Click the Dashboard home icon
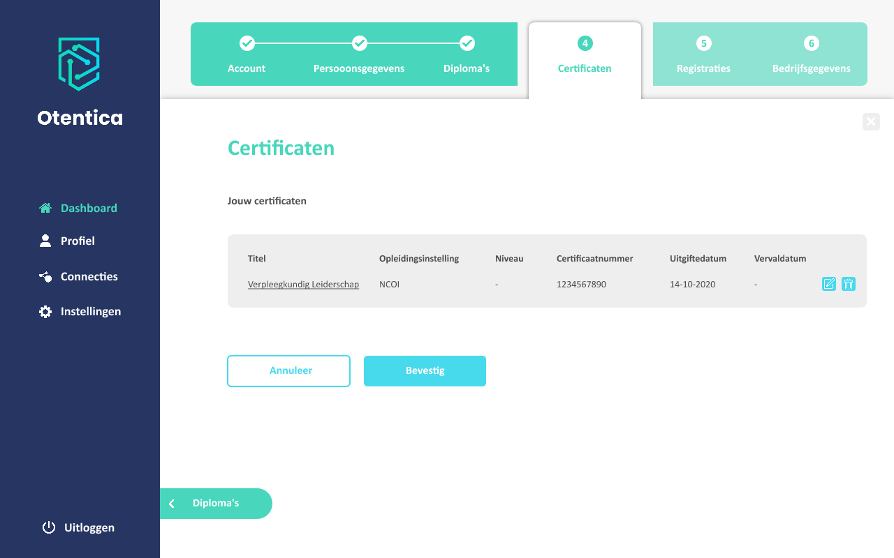 (45, 208)
